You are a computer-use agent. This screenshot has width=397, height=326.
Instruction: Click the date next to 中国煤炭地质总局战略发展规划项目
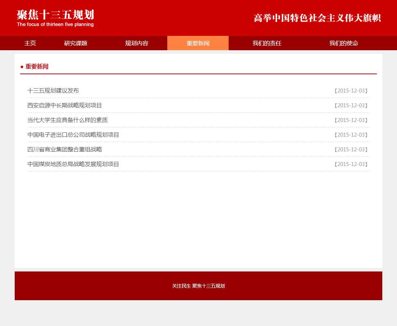(351, 164)
